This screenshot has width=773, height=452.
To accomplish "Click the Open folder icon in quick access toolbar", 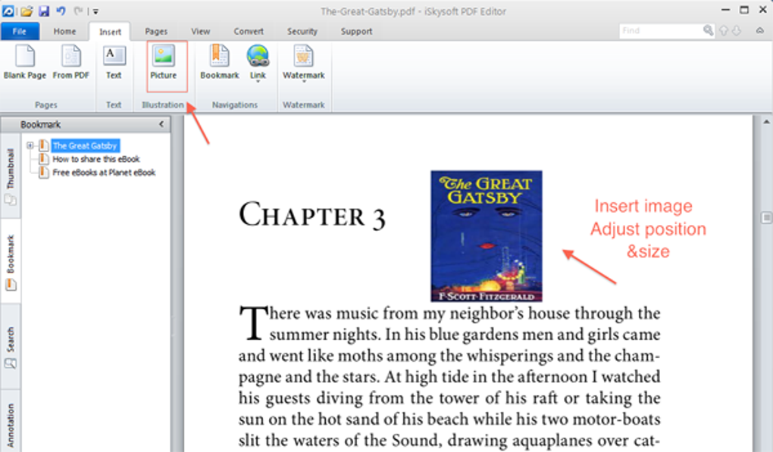I will coord(26,11).
